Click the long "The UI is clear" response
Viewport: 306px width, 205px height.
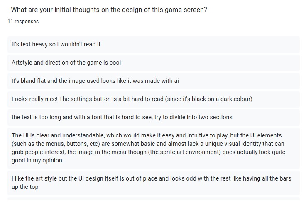(x=154, y=148)
